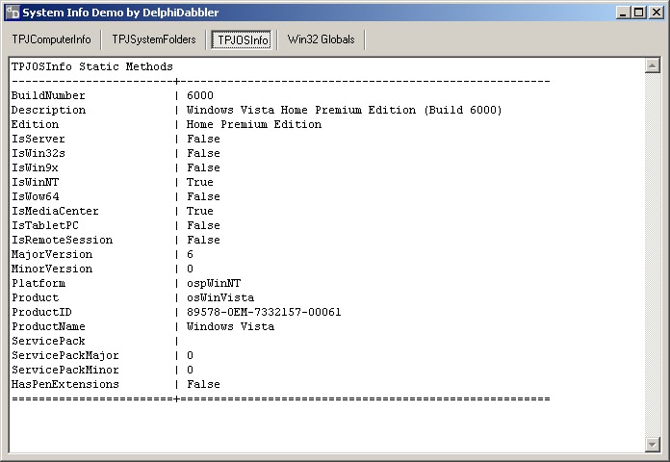Click the build number value 6000

coord(200,95)
